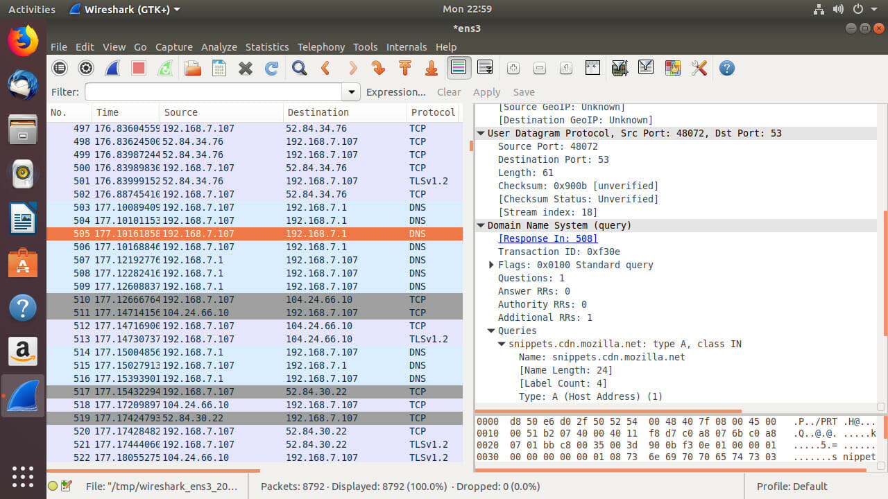The image size is (888, 499).
Task: Sort by the Protocol column header
Action: point(434,112)
